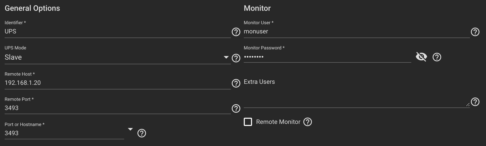486x146 pixels.
Task: Select the Monitor User field monuser
Action: point(357,32)
